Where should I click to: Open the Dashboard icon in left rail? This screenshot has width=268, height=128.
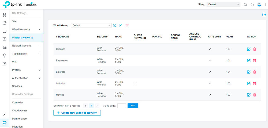coord(5,15)
